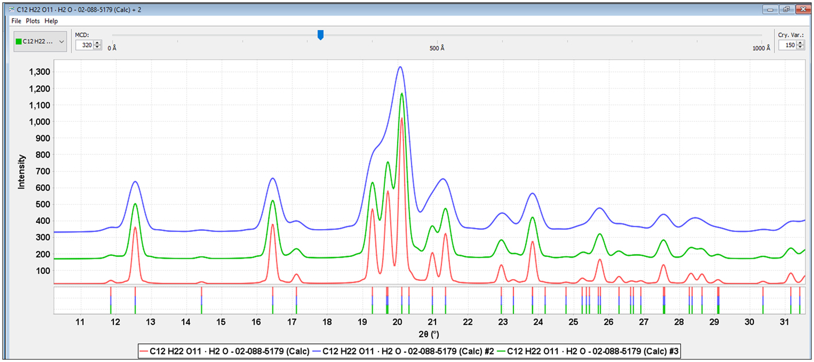The width and height of the screenshot is (814, 362).
Task: Click the 1000 Å slider end label
Action: pyautogui.click(x=761, y=48)
